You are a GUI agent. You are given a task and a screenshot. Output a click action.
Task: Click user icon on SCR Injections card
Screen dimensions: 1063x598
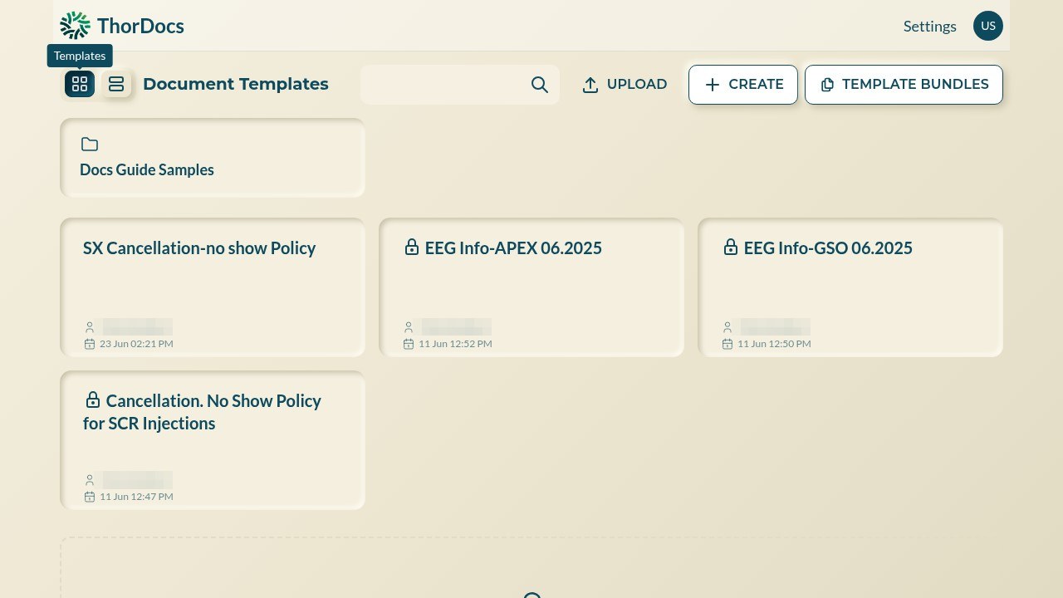click(90, 480)
